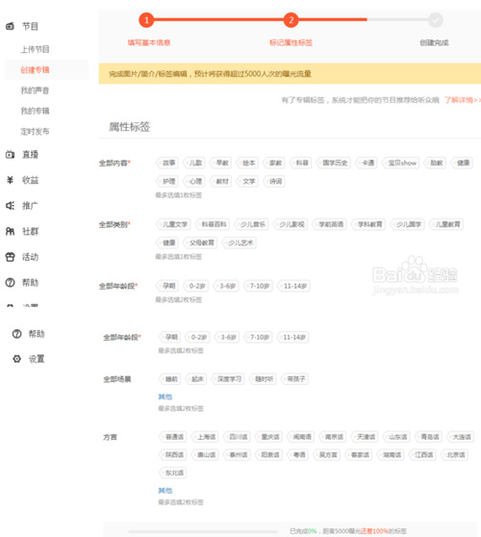Open 上传节目 in sidebar menu
481x537 pixels.
point(35,49)
